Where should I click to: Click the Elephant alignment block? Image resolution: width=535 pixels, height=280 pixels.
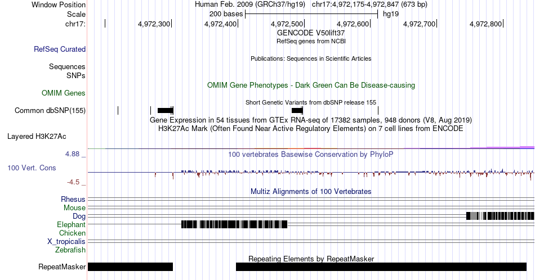pos(234,224)
